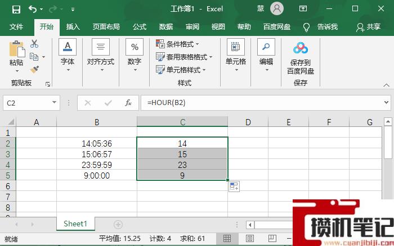Select cell C3 with value 15
This screenshot has height=246, width=394.
182,154
